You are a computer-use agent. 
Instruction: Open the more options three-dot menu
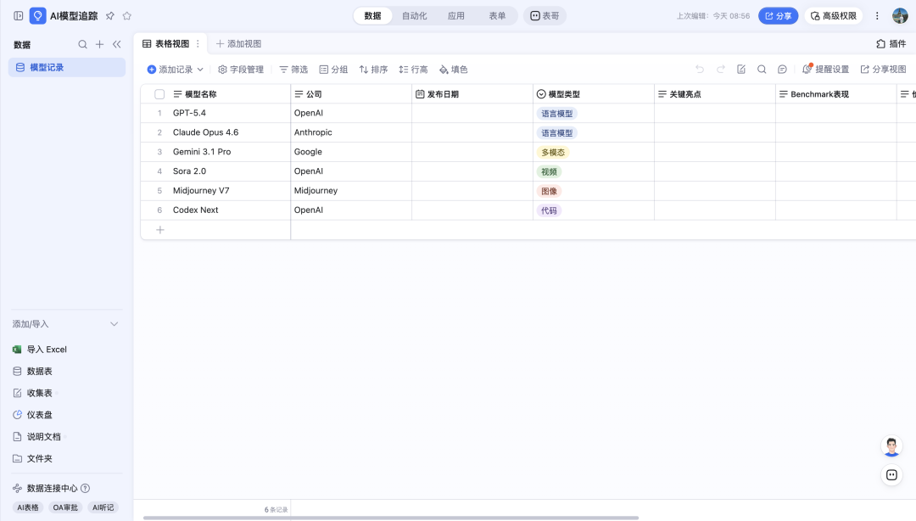(x=877, y=16)
